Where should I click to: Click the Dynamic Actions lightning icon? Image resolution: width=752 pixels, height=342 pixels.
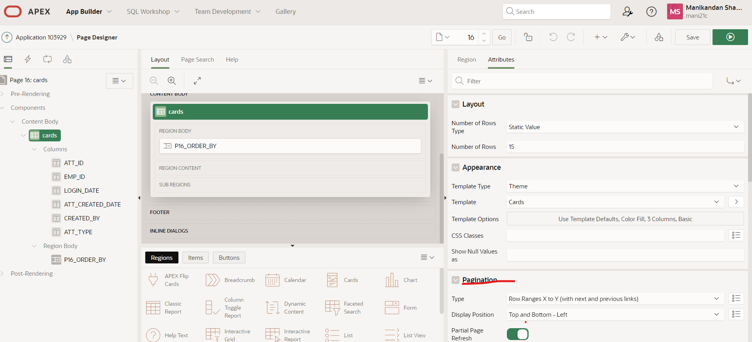28,59
